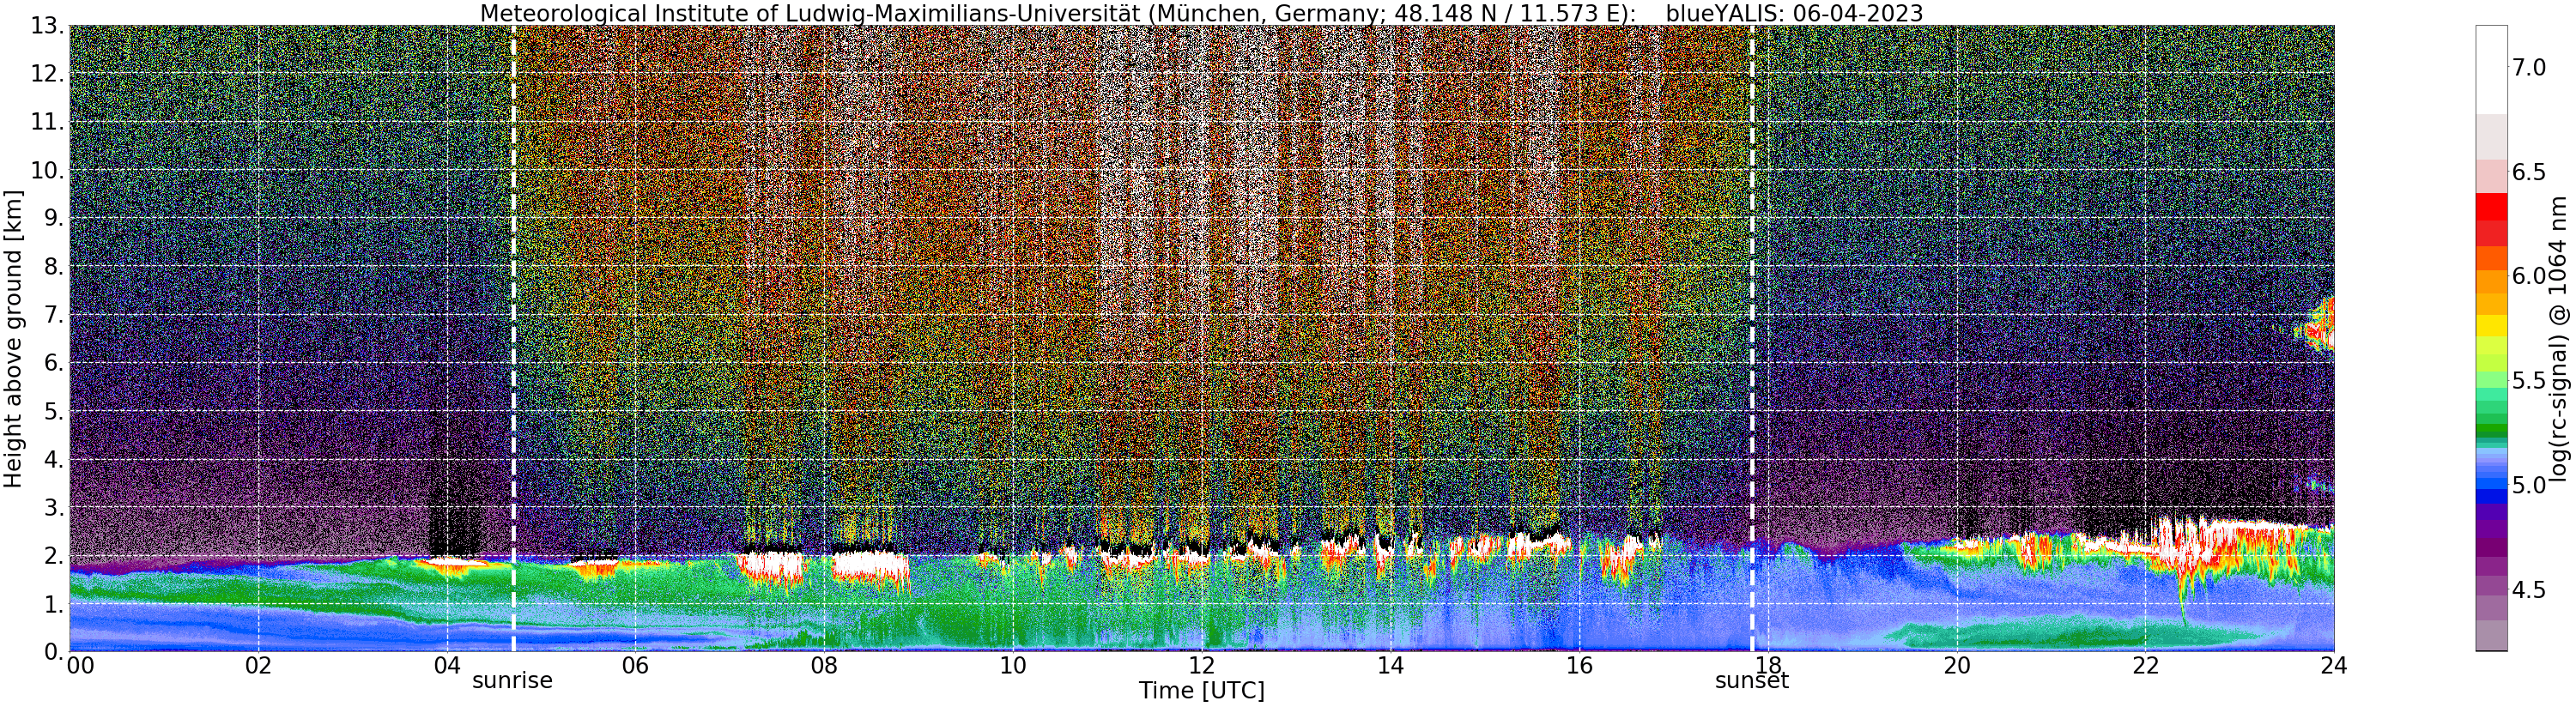Image resolution: width=2576 pixels, height=707 pixels.
Task: Click the x-axis tick label '08'
Action: click(824, 666)
